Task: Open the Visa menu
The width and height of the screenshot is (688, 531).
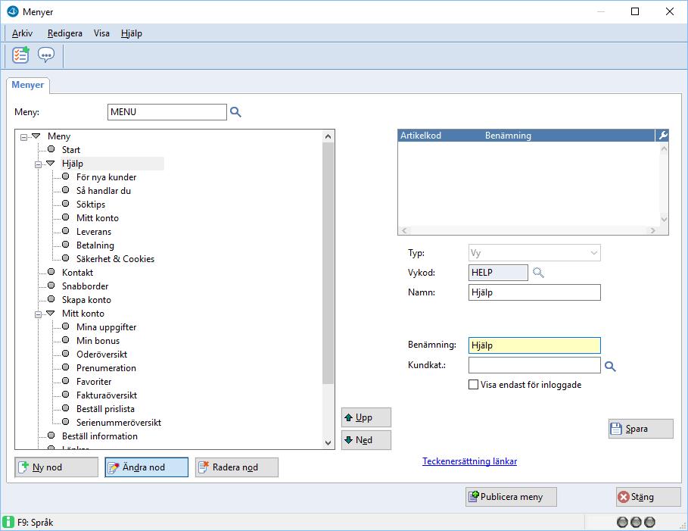Action: [x=101, y=33]
